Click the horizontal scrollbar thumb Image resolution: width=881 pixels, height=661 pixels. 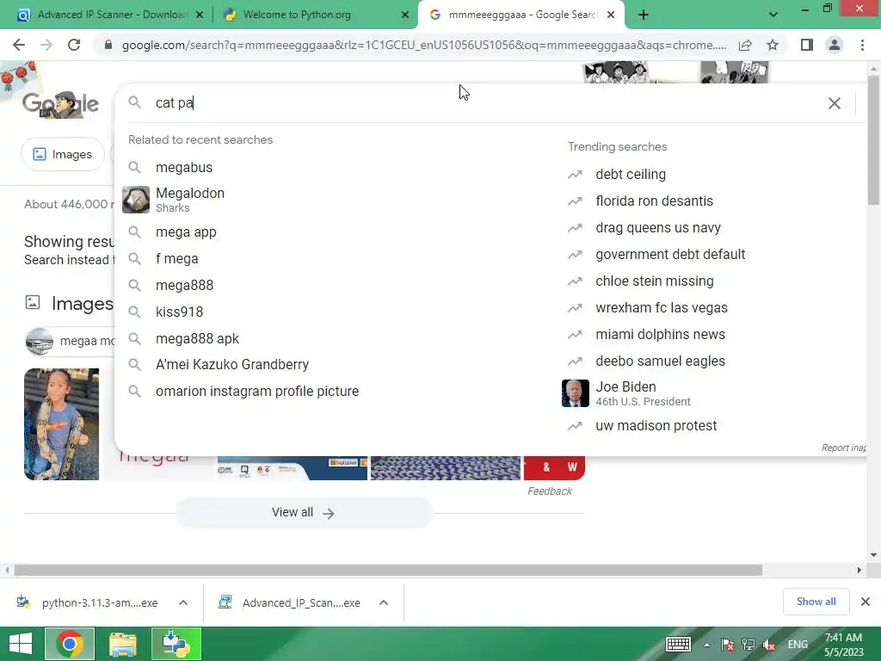coord(388,571)
